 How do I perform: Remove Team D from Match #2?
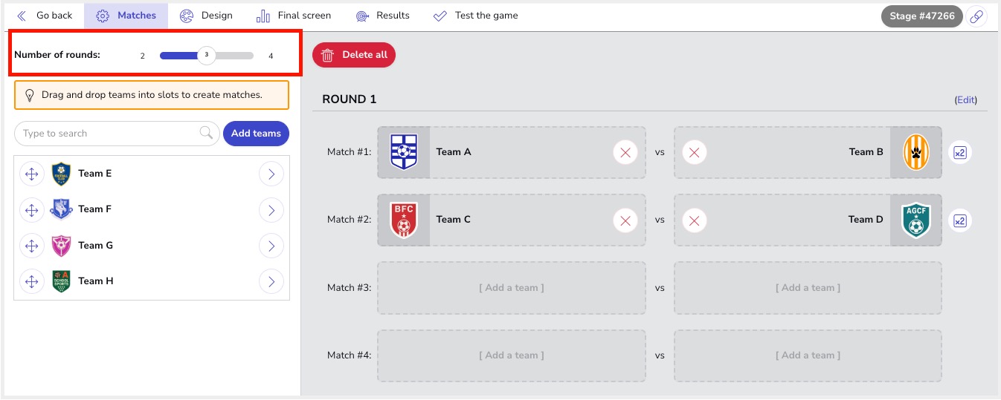coord(695,220)
